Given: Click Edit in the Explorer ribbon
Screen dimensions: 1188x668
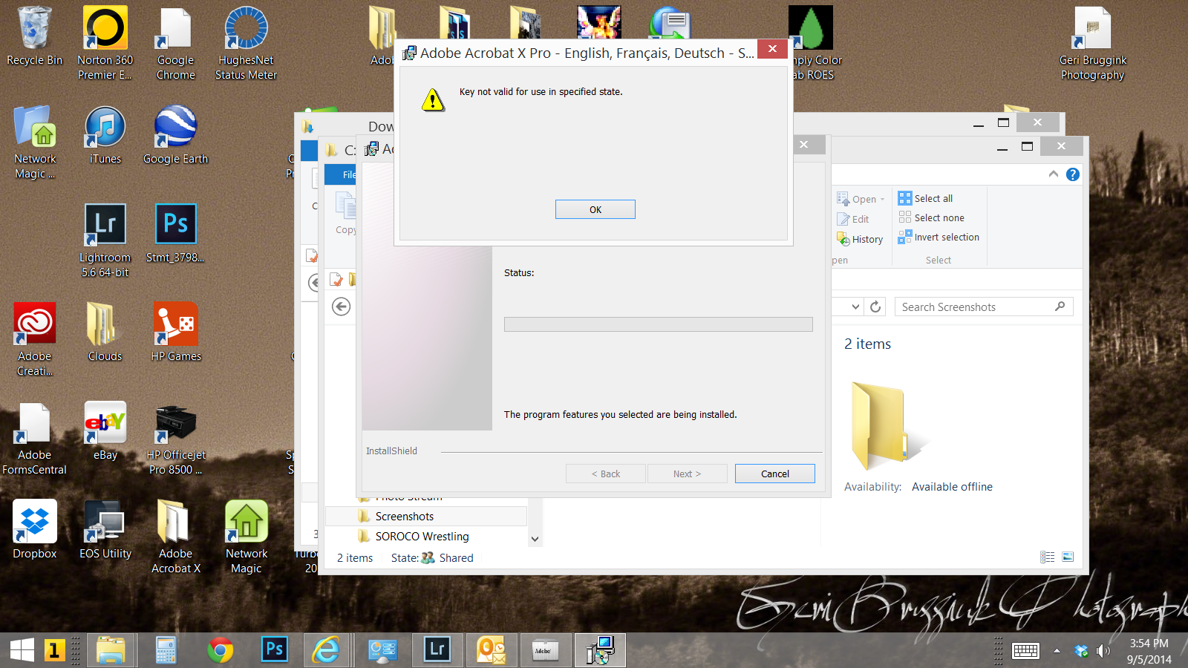Looking at the screenshot, I should [x=853, y=219].
